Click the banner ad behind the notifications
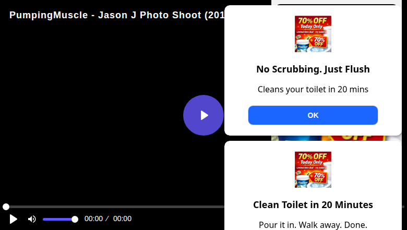The image size is (407, 230). tap(330, 138)
